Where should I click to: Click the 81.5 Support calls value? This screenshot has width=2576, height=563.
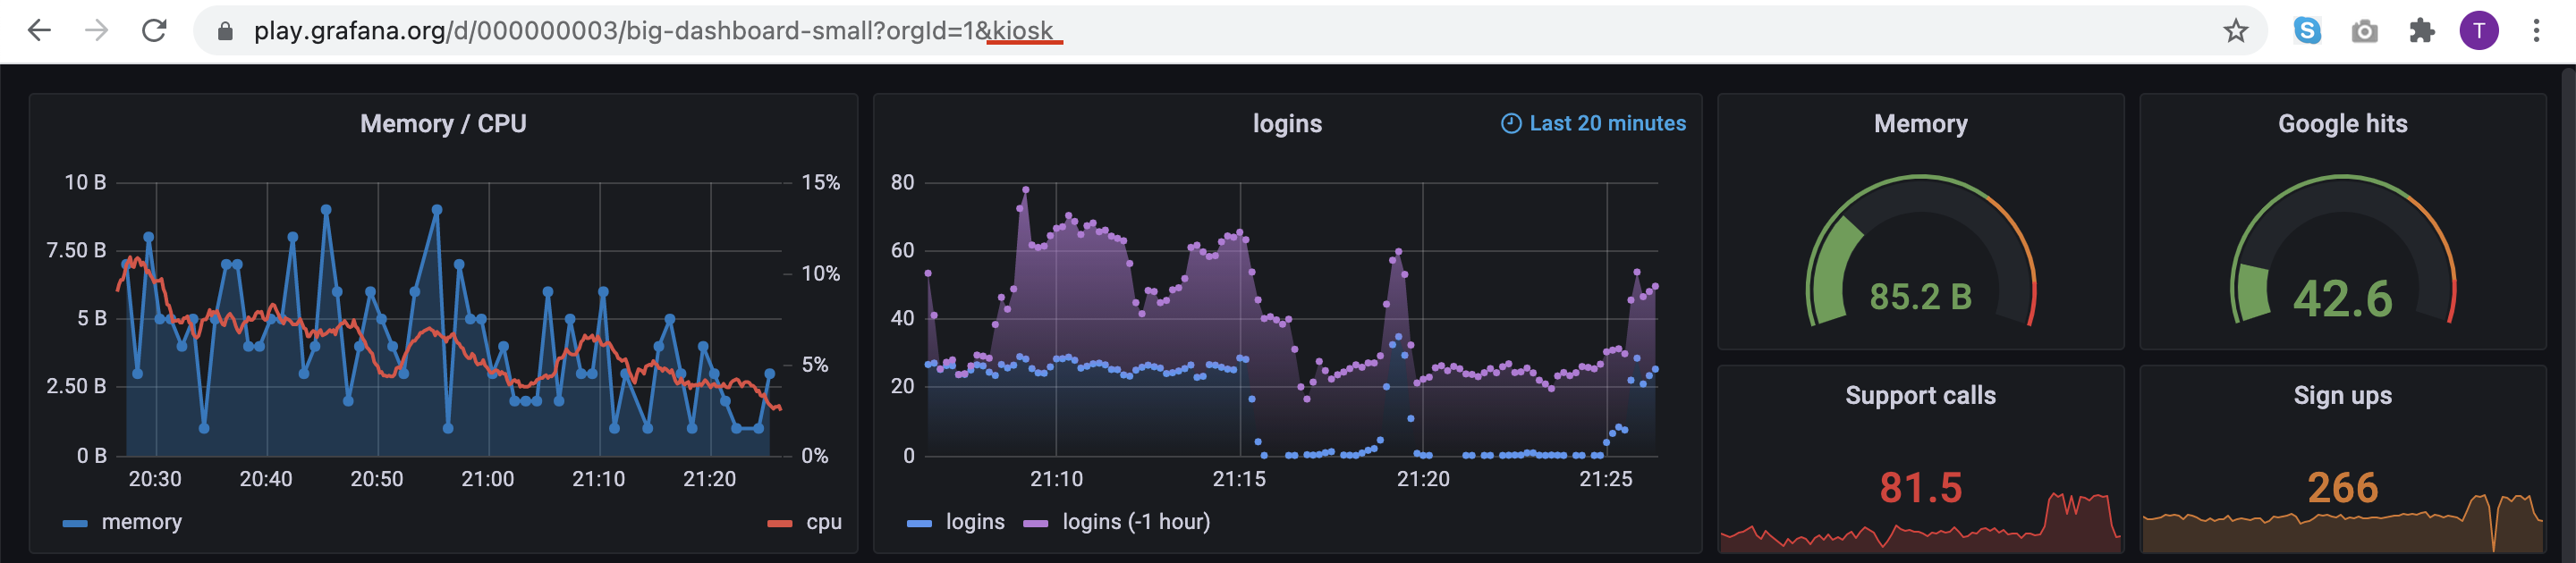tap(1920, 488)
